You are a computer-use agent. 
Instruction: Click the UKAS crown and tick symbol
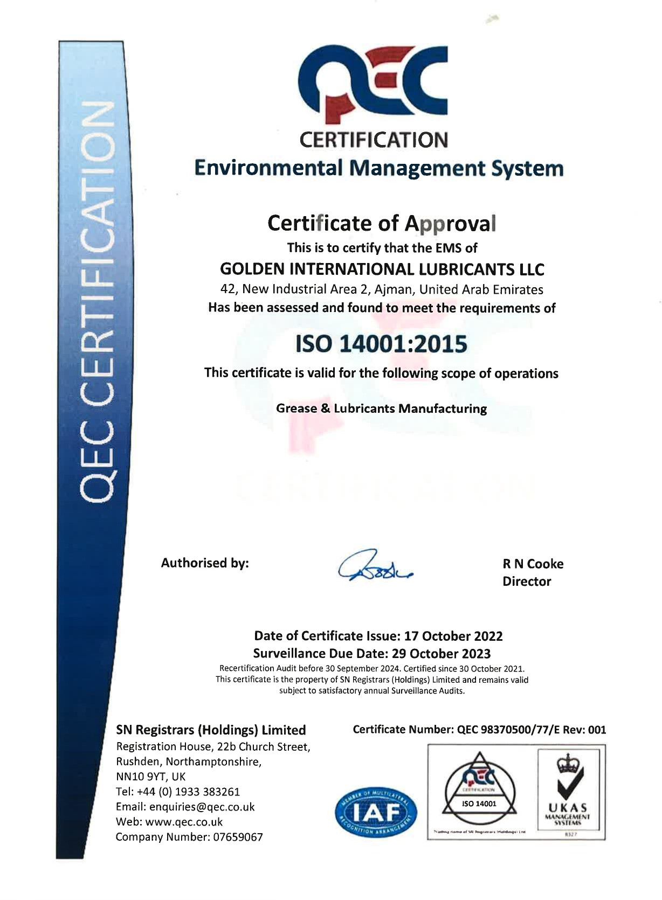[567, 776]
